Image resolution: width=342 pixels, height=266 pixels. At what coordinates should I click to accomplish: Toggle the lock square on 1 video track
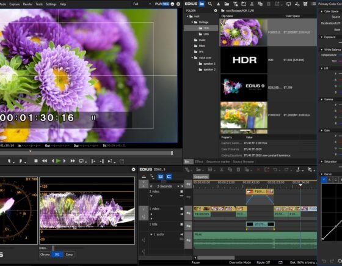(x=181, y=209)
